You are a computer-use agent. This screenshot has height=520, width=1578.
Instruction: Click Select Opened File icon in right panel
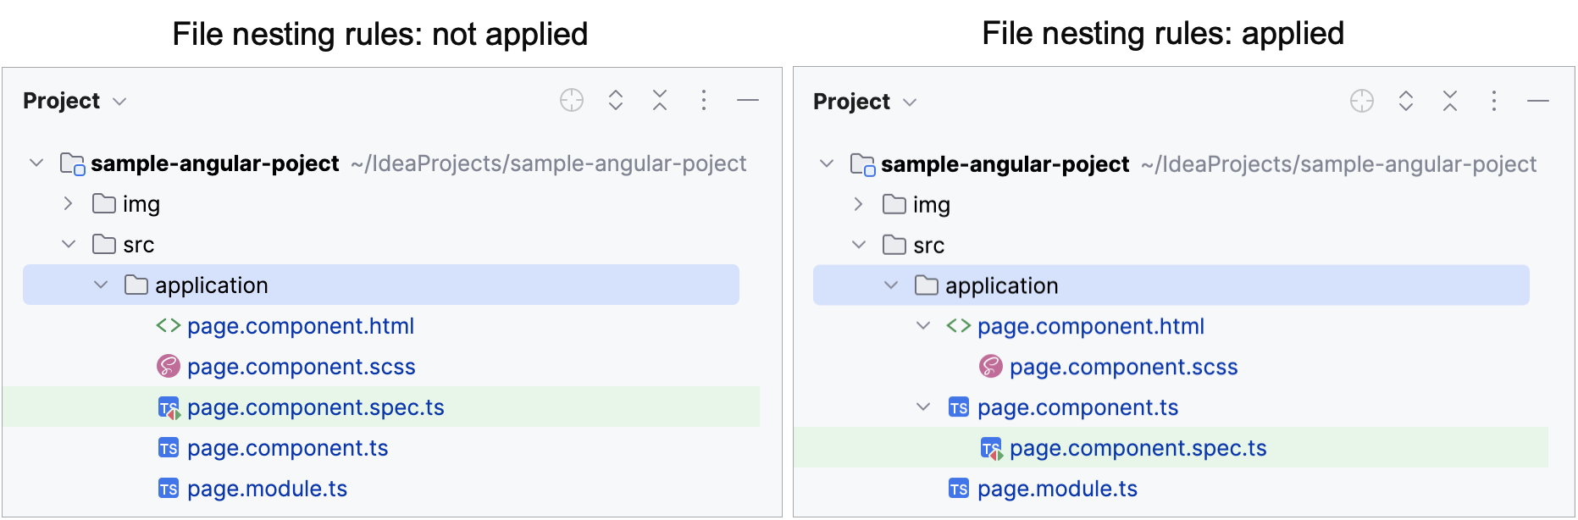(x=1362, y=102)
